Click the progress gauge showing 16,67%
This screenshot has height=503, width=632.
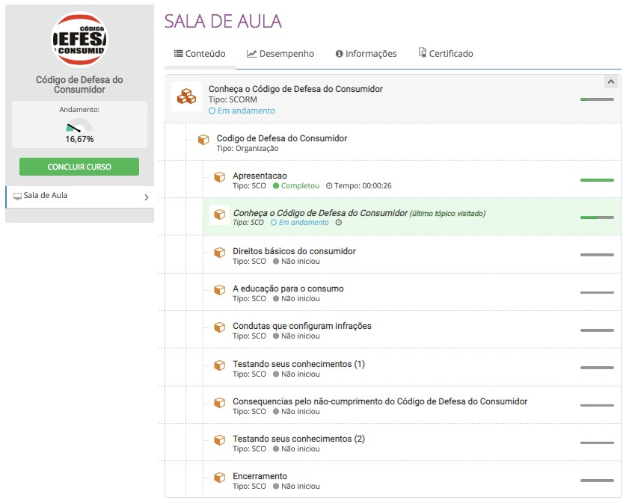79,129
